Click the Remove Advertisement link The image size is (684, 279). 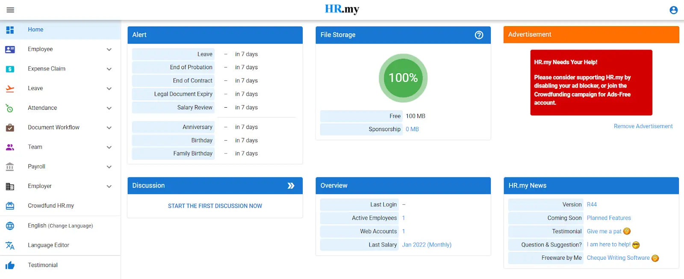click(643, 126)
